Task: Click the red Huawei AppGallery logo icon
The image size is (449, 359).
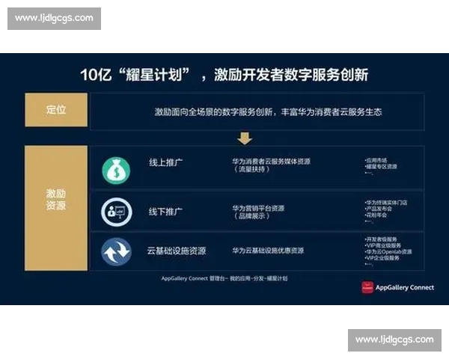Action: (367, 287)
